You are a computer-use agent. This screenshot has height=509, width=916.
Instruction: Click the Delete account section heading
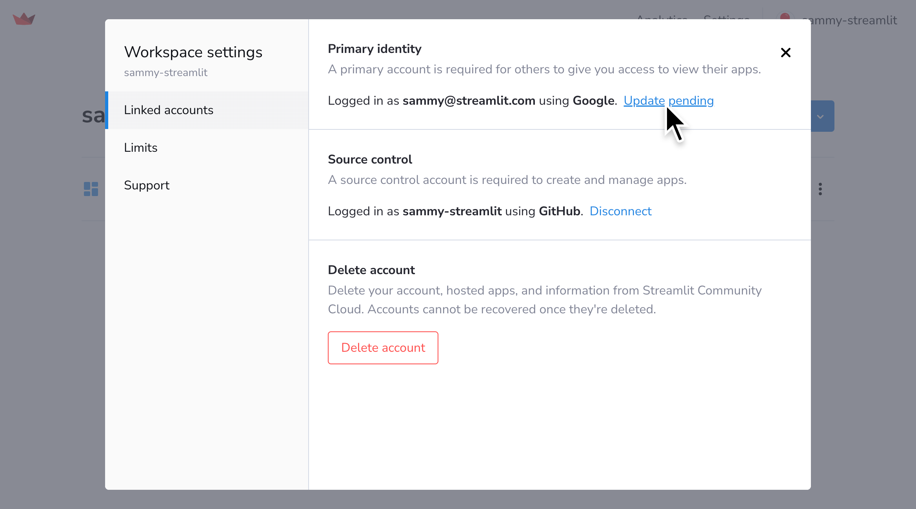[x=371, y=270]
